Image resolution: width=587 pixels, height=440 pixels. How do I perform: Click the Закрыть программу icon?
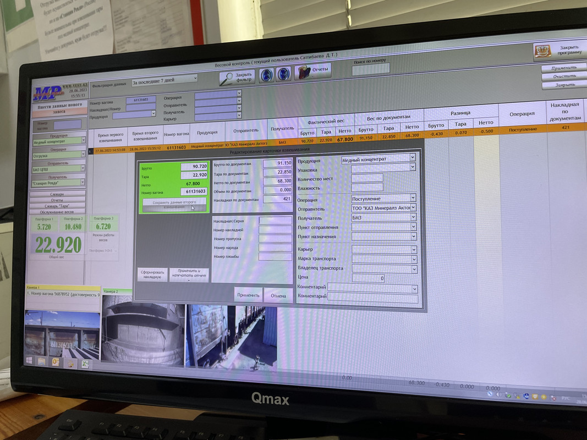click(543, 51)
